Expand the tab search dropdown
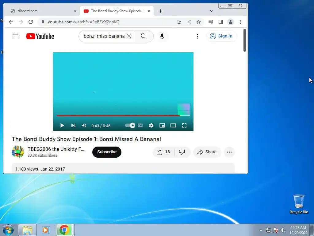 [x=212, y=11]
